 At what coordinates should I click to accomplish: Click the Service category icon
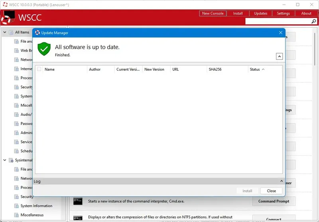pos(16,142)
